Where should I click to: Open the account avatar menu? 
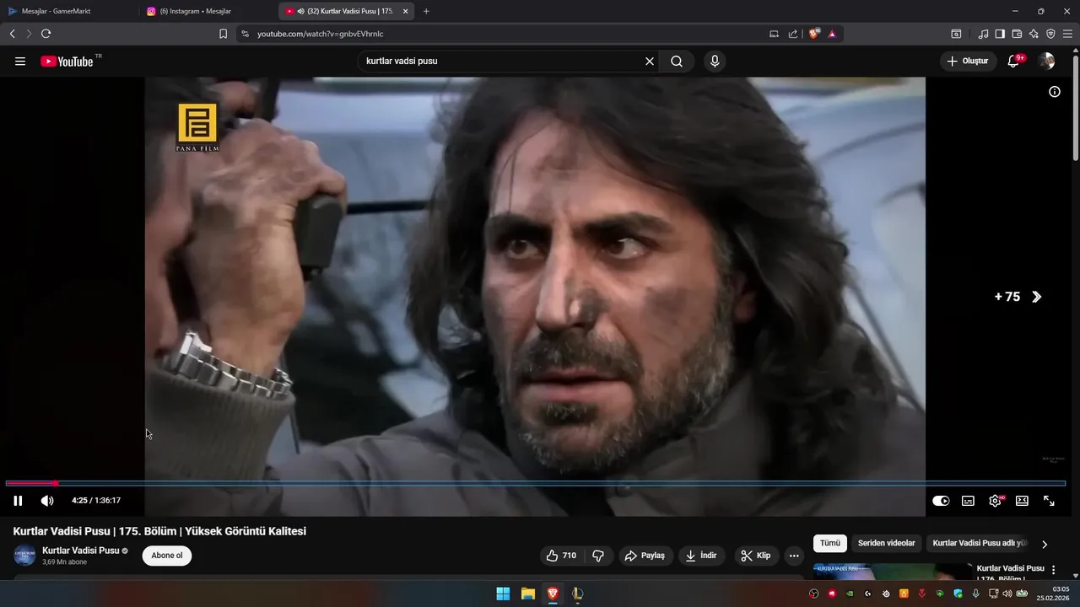(x=1046, y=62)
